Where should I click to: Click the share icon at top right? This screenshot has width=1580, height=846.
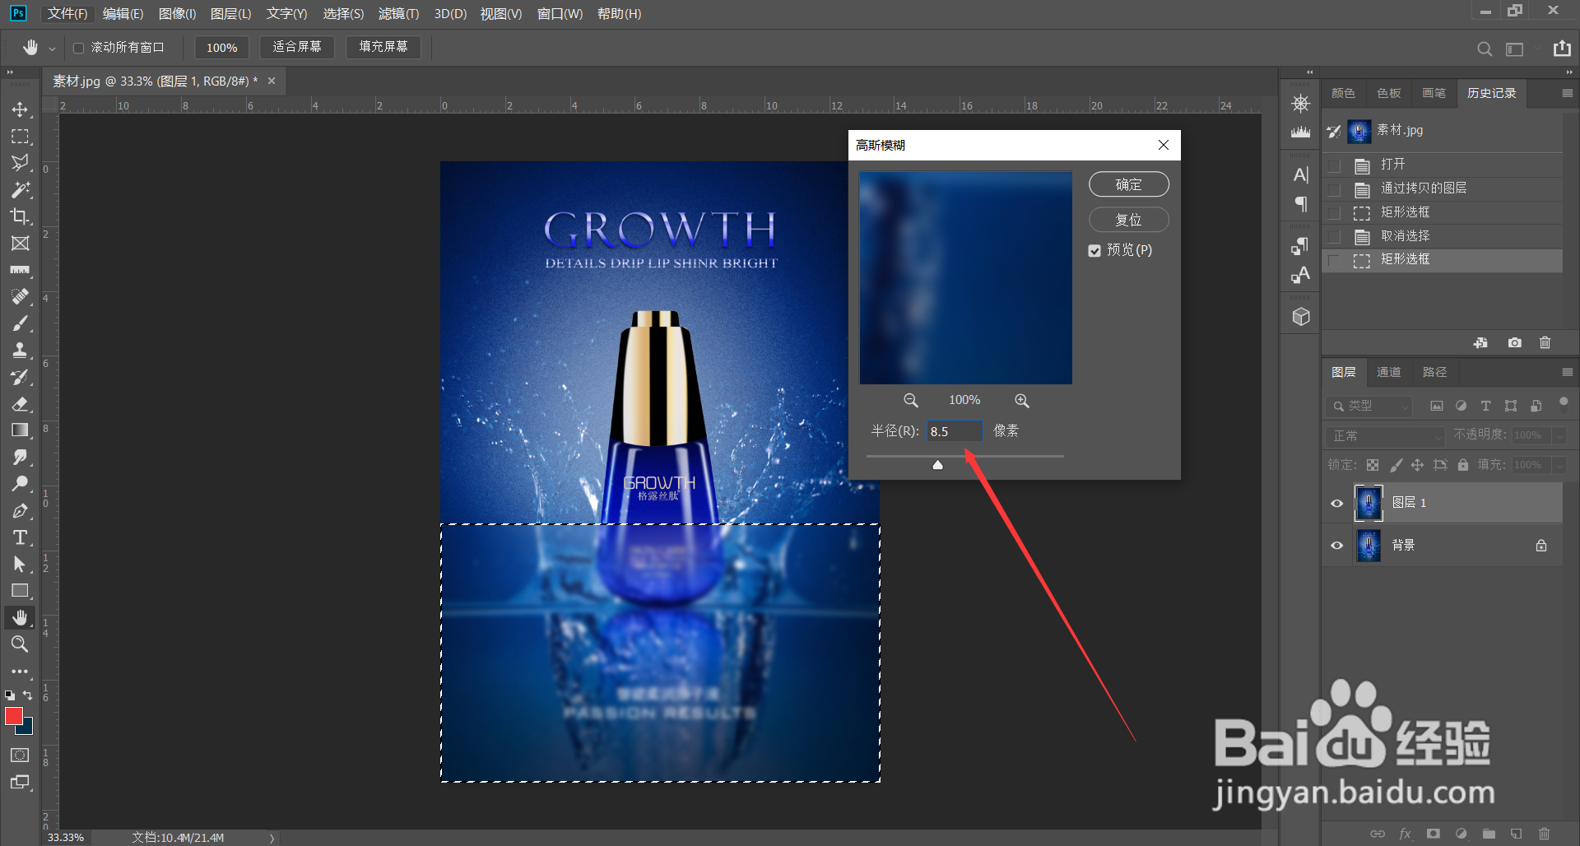coord(1562,48)
